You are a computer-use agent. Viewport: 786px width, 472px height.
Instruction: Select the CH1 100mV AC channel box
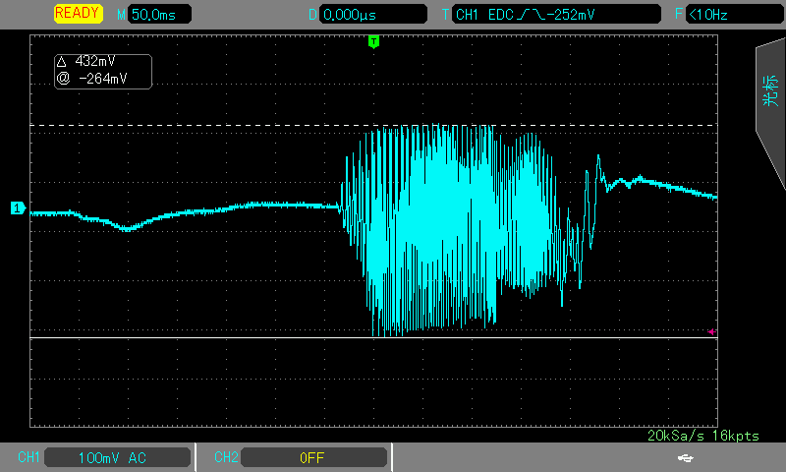[118, 457]
